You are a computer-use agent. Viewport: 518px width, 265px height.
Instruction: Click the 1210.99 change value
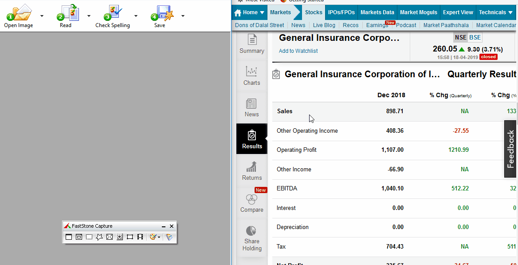point(459,150)
